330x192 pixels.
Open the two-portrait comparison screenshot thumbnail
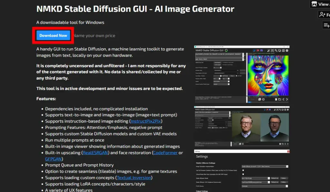(242, 126)
